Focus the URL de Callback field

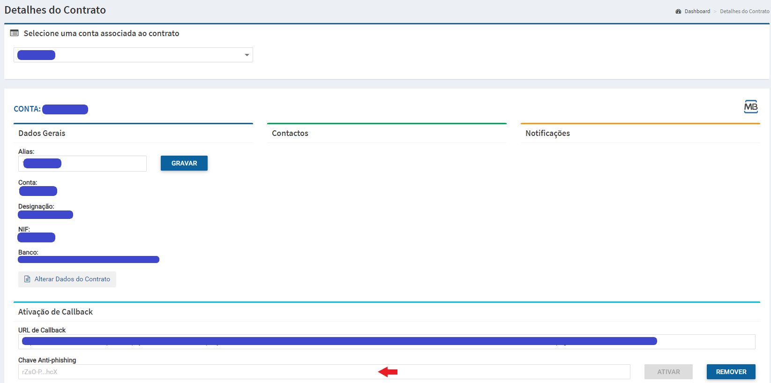387,342
